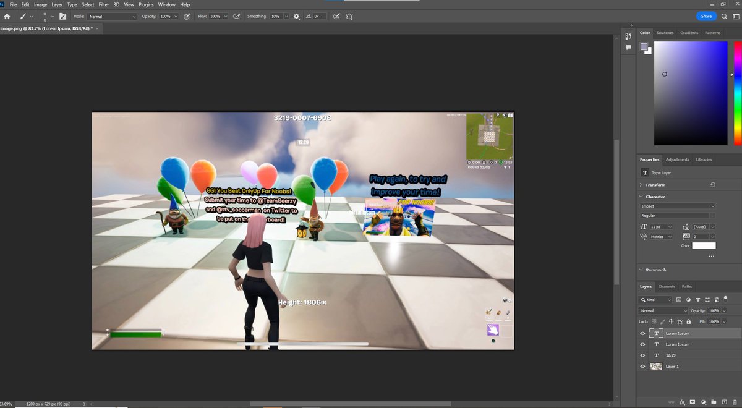The height and width of the screenshot is (408, 742).
Task: Select the Layer 1 thumbnail
Action: point(656,367)
